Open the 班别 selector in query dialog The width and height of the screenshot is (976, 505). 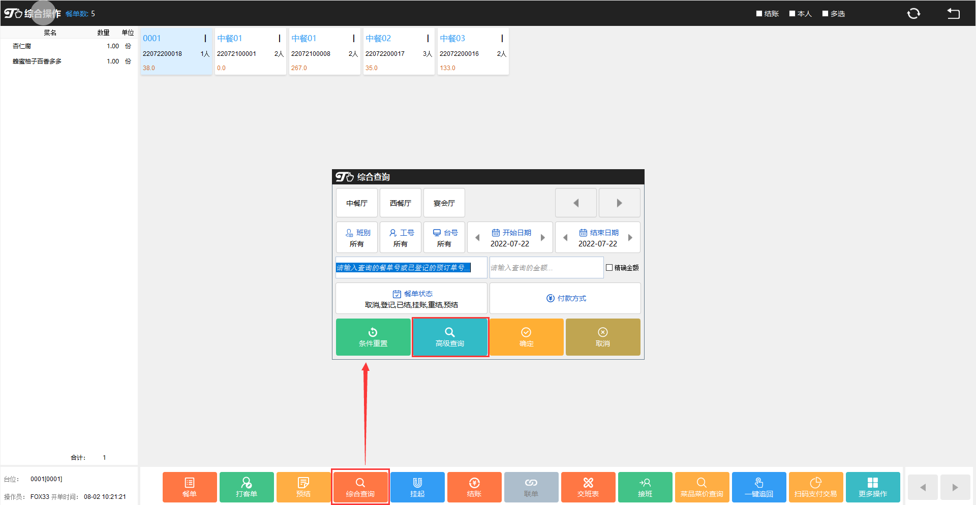pyautogui.click(x=357, y=237)
